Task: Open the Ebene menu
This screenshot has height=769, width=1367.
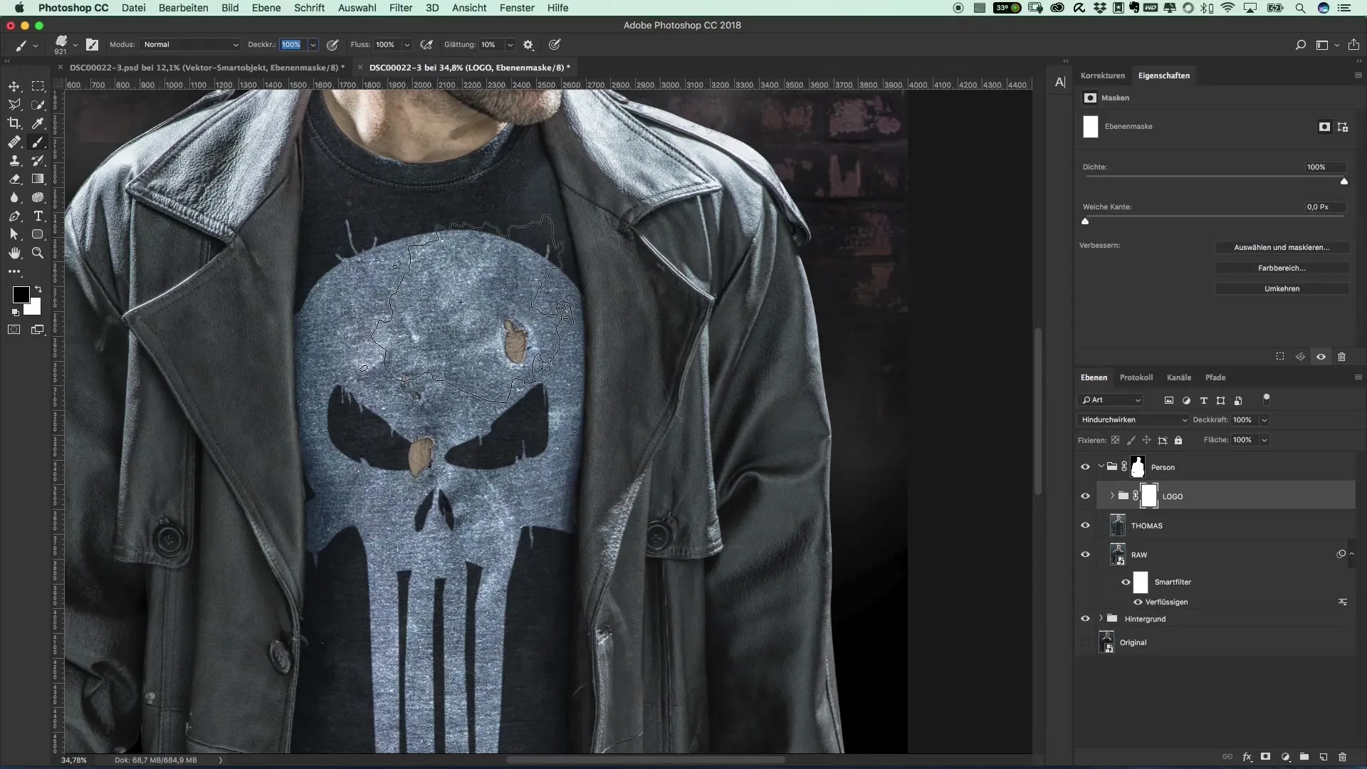Action: pyautogui.click(x=266, y=8)
